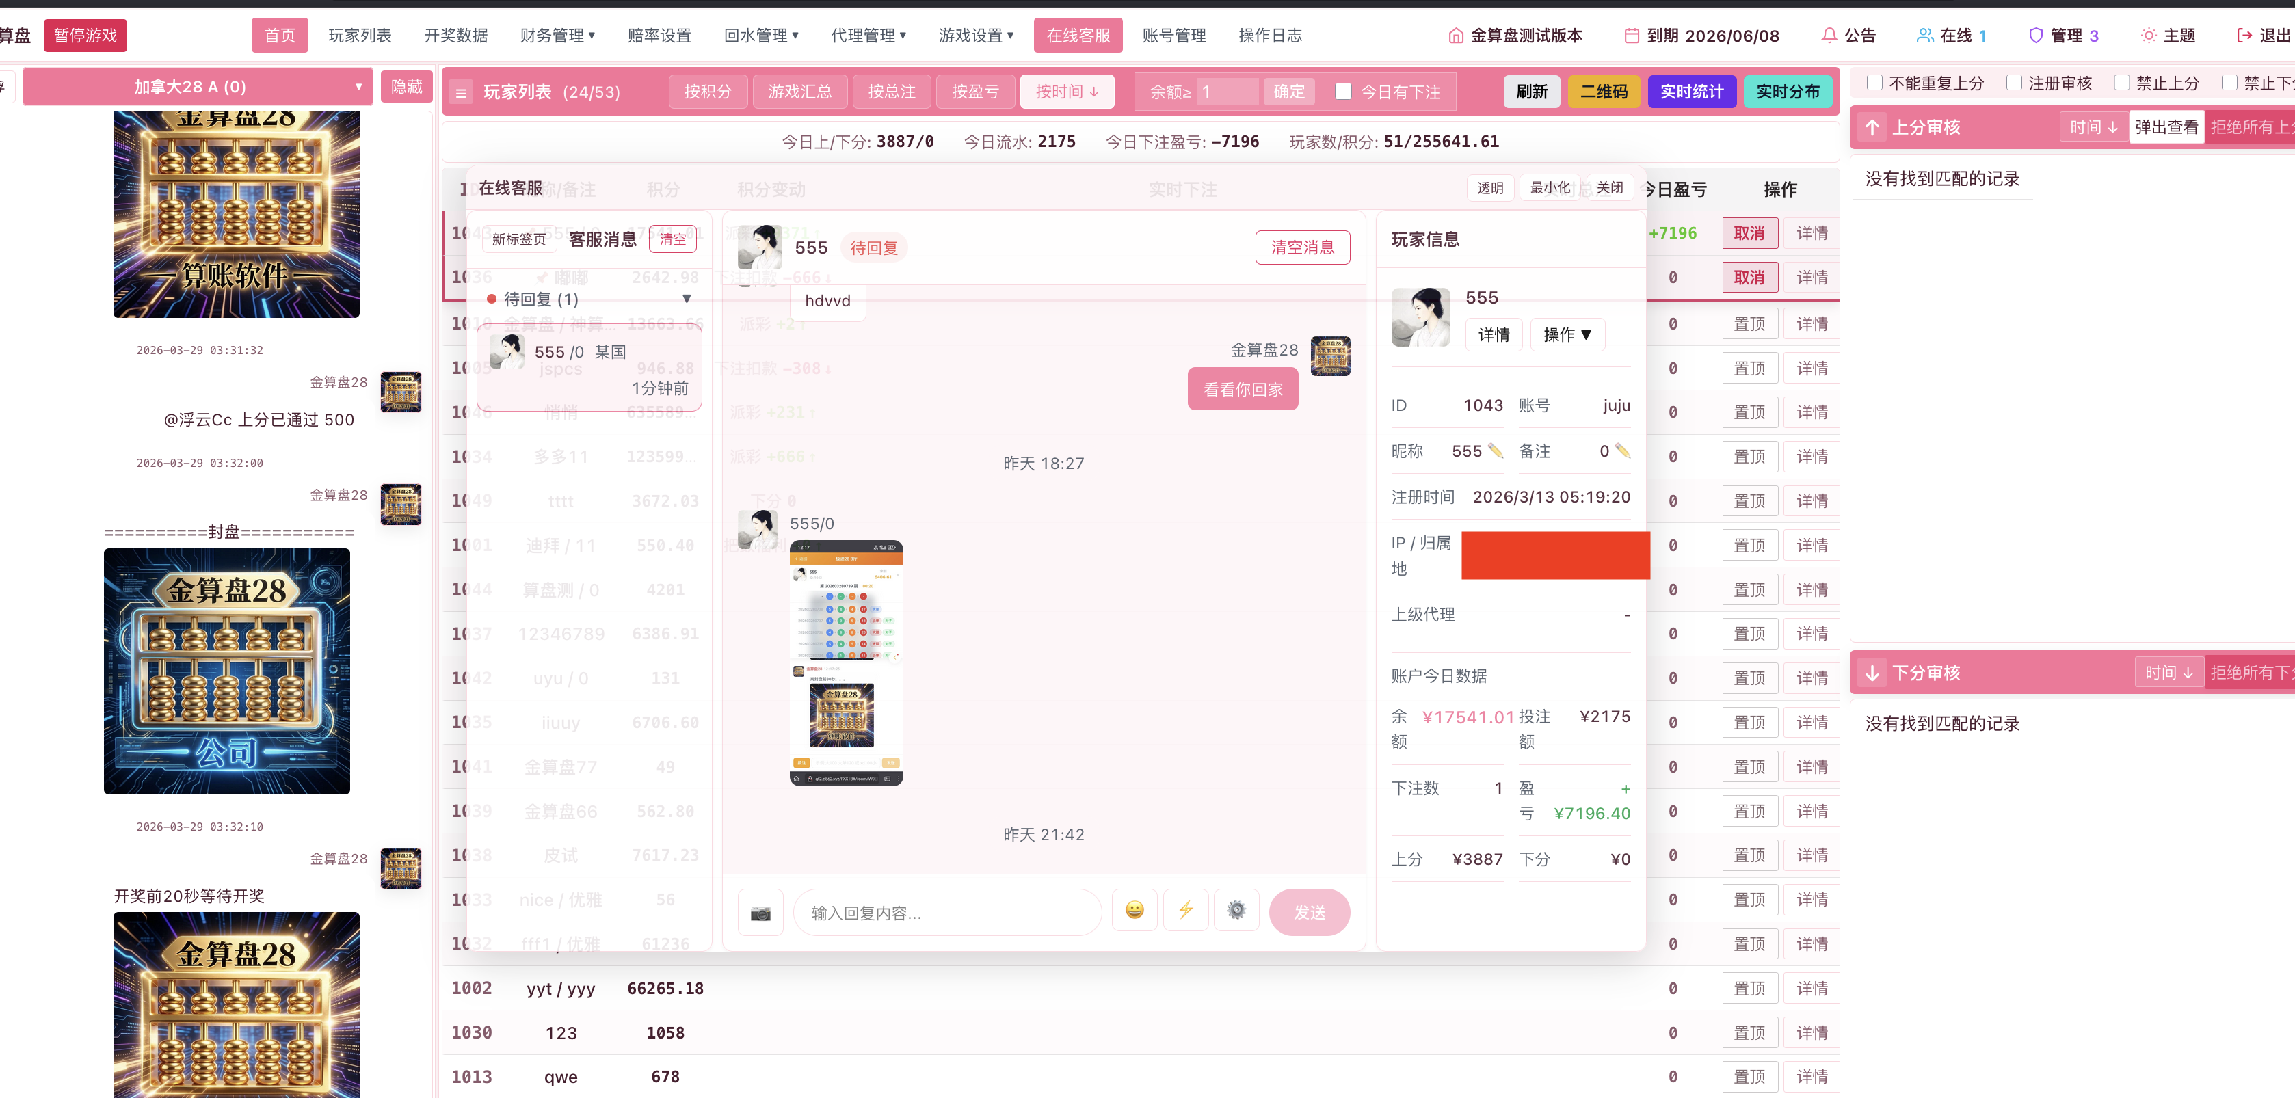Viewport: 2295px width, 1098px height.
Task: Expand 代理管理 menu dropdown
Action: tap(868, 36)
